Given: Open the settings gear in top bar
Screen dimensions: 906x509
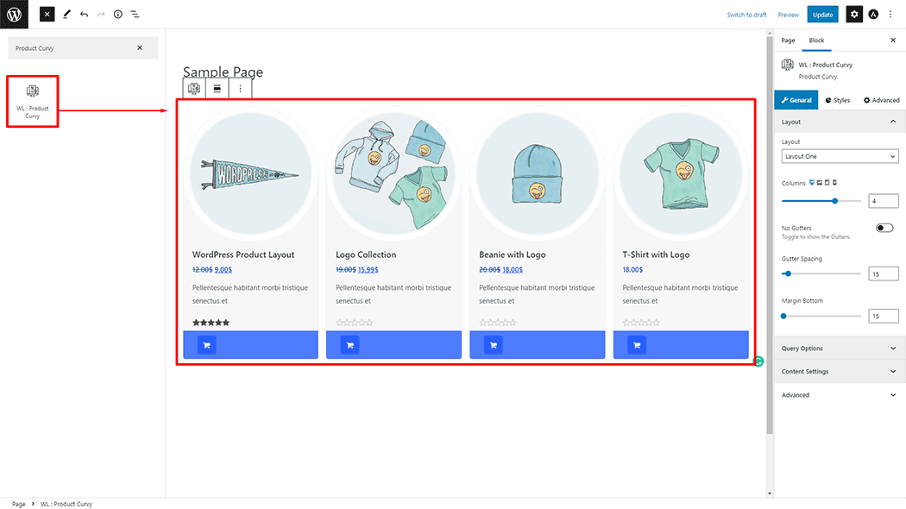Looking at the screenshot, I should 853,15.
